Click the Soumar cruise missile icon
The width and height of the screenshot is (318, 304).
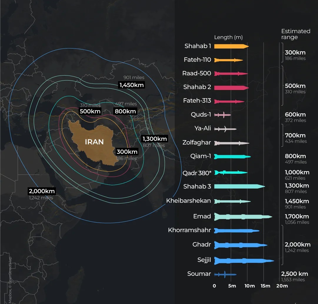(225, 274)
